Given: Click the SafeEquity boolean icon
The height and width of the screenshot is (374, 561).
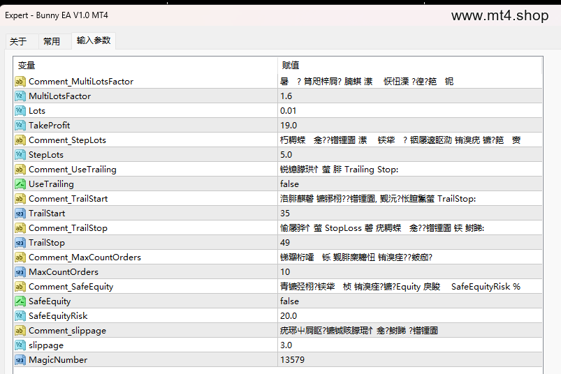Looking at the screenshot, I should 20,301.
